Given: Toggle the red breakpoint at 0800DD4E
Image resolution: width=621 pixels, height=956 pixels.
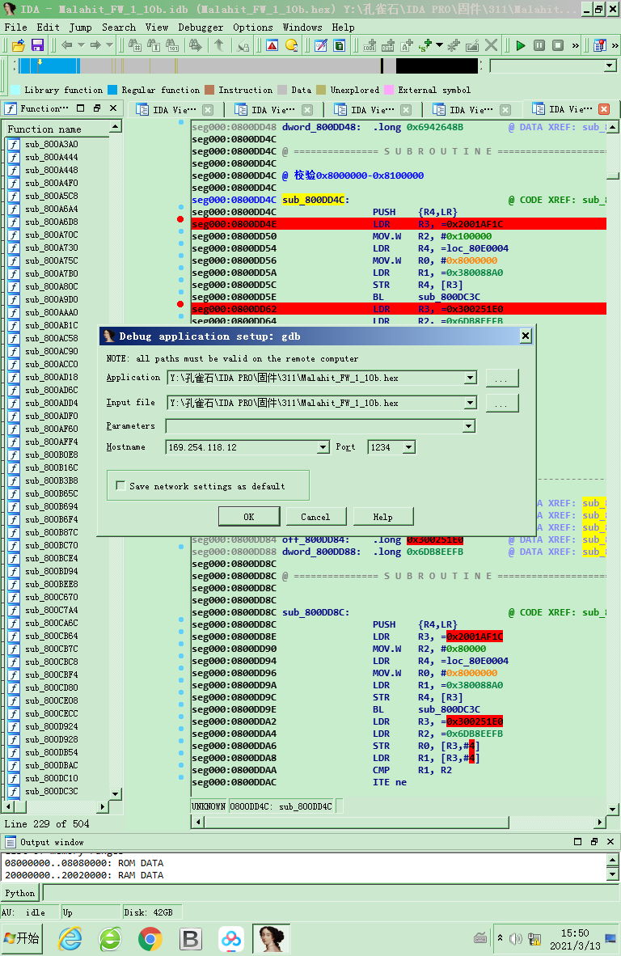Looking at the screenshot, I should coord(180,219).
